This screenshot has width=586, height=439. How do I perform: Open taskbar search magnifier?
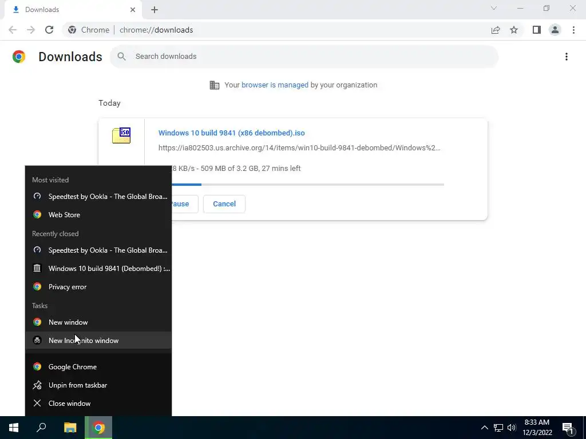coord(41,428)
